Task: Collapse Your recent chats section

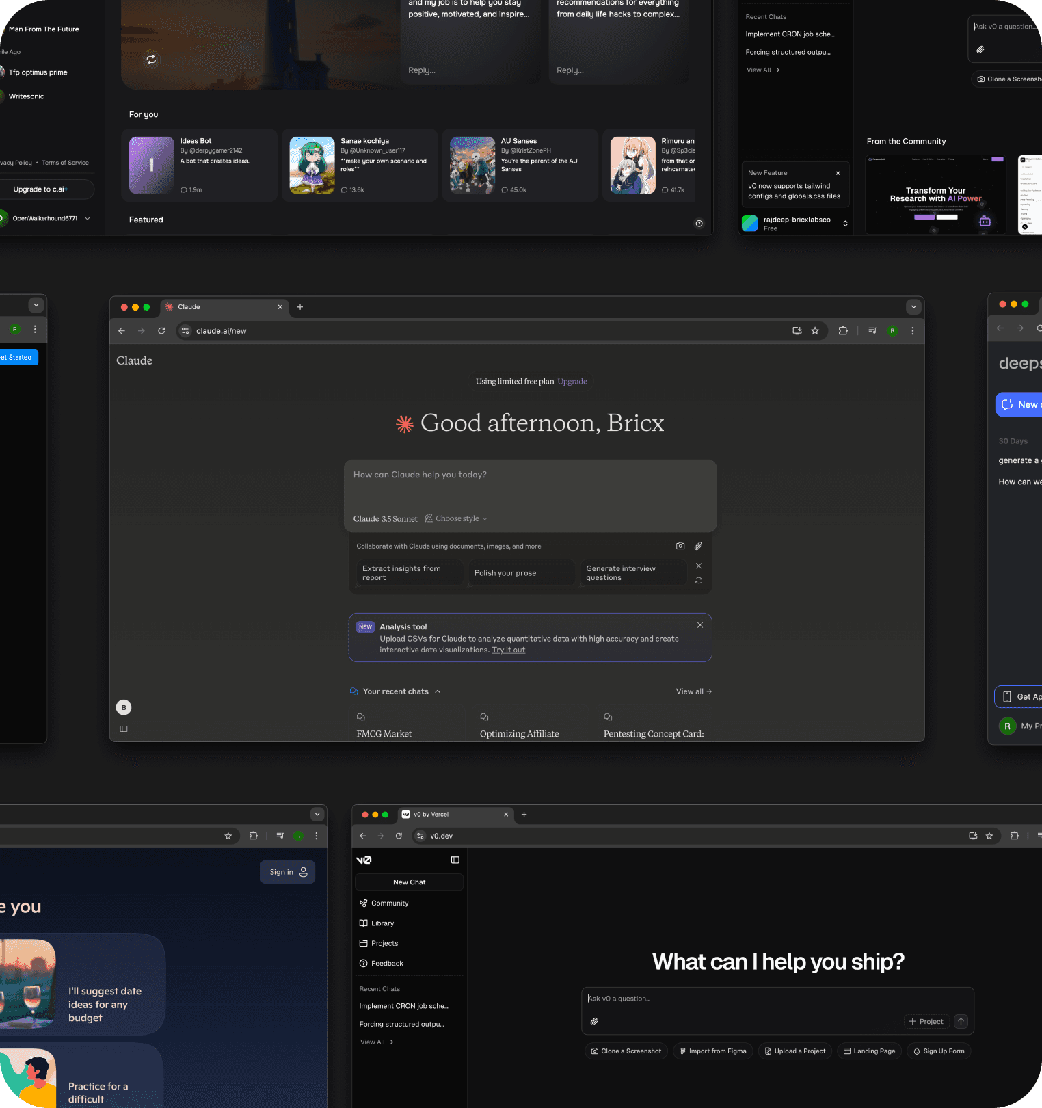Action: pos(438,691)
